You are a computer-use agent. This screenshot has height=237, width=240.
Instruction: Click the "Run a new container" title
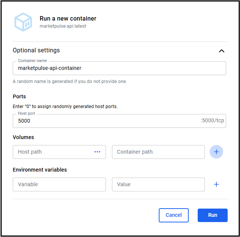point(68,19)
